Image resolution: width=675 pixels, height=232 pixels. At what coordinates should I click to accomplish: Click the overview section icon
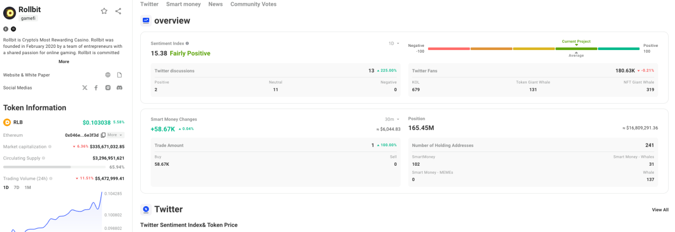146,21
